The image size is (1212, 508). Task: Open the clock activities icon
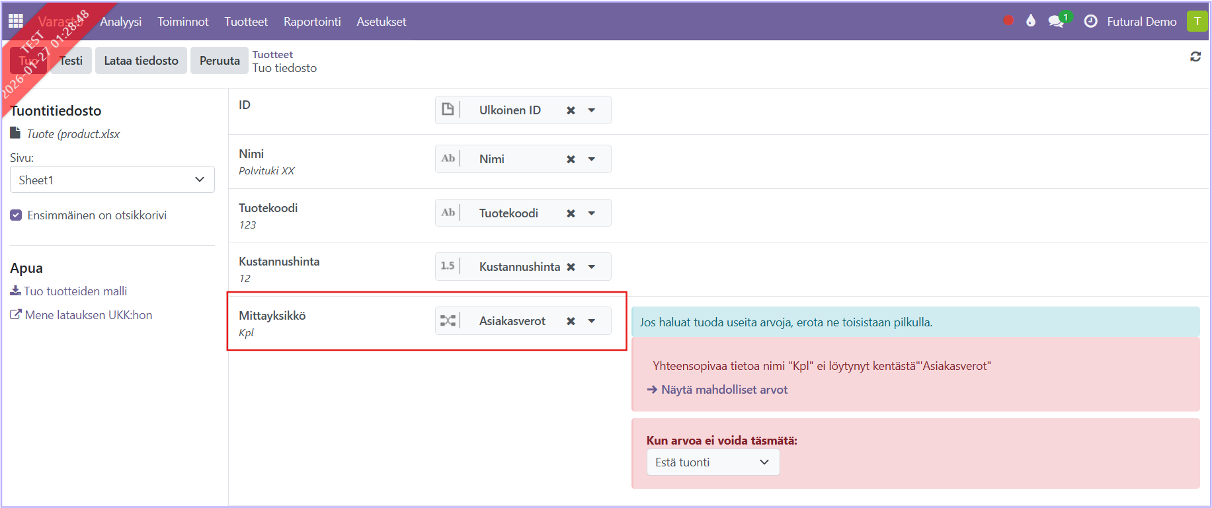pos(1090,21)
